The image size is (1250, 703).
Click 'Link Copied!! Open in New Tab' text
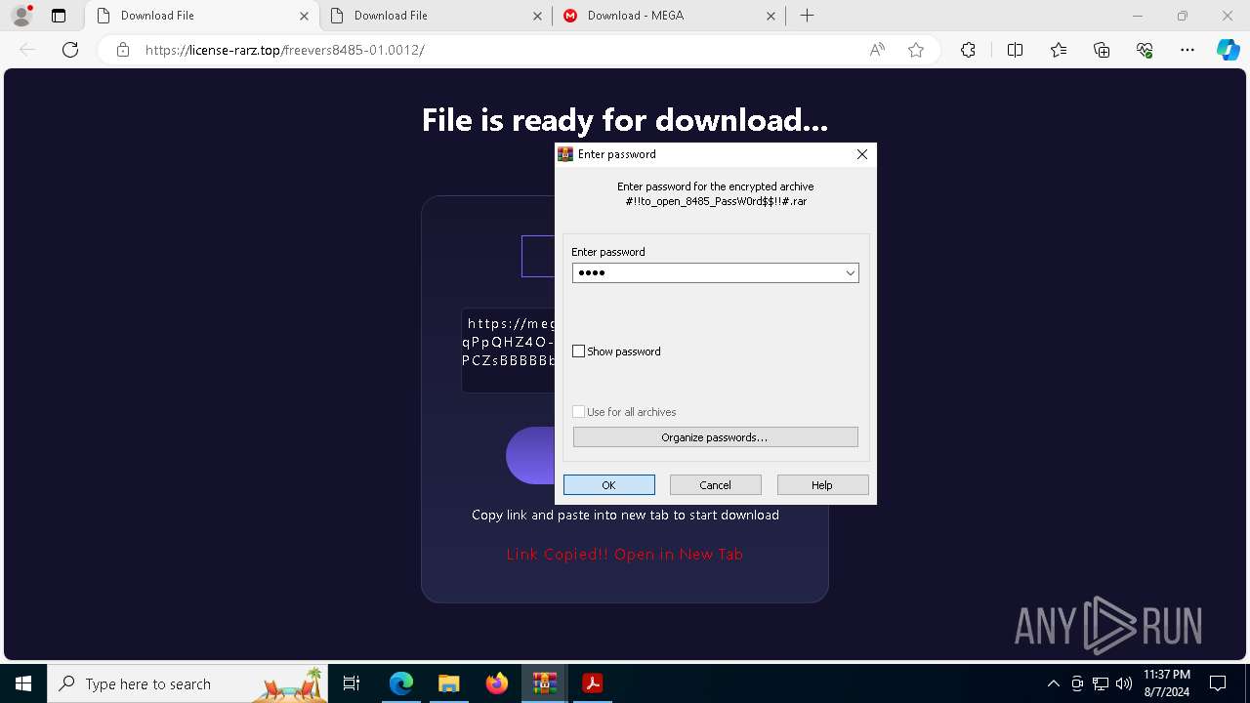[625, 555]
